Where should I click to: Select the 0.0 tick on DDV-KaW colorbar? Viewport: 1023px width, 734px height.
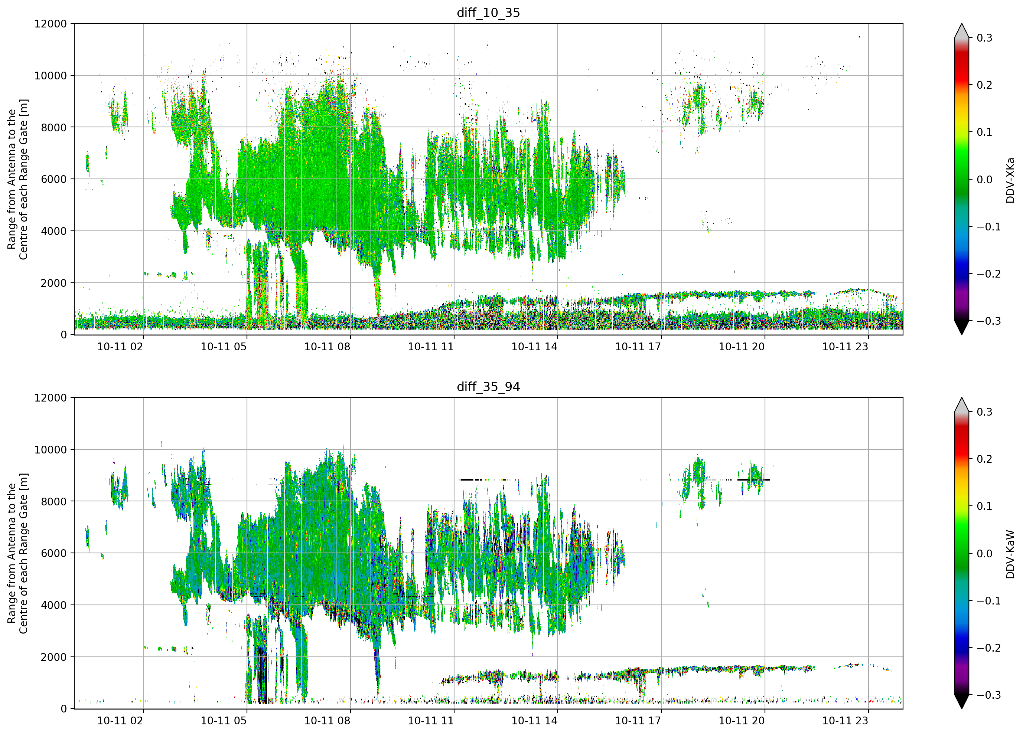pos(985,554)
